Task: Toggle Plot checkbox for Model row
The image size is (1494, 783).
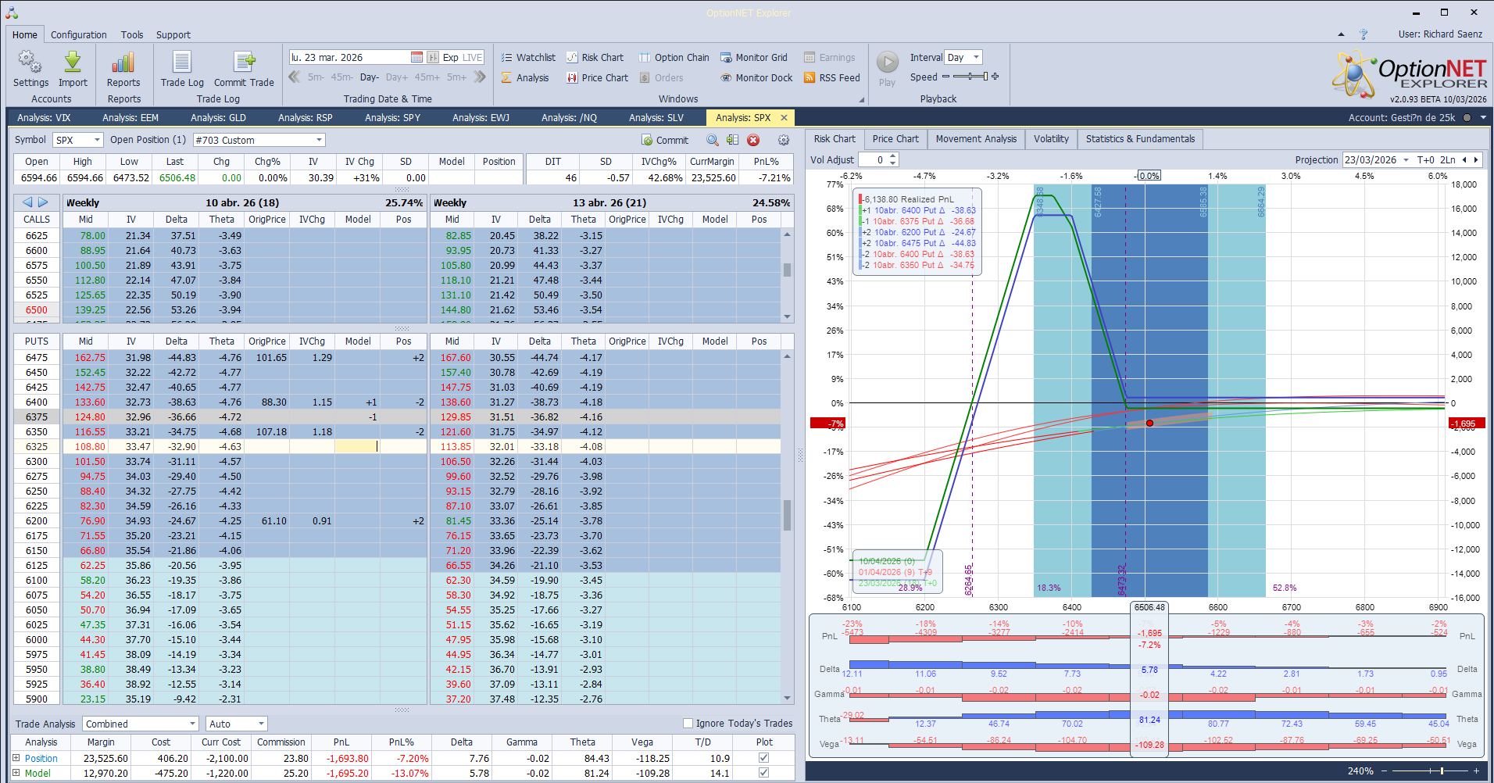Action: click(x=763, y=773)
